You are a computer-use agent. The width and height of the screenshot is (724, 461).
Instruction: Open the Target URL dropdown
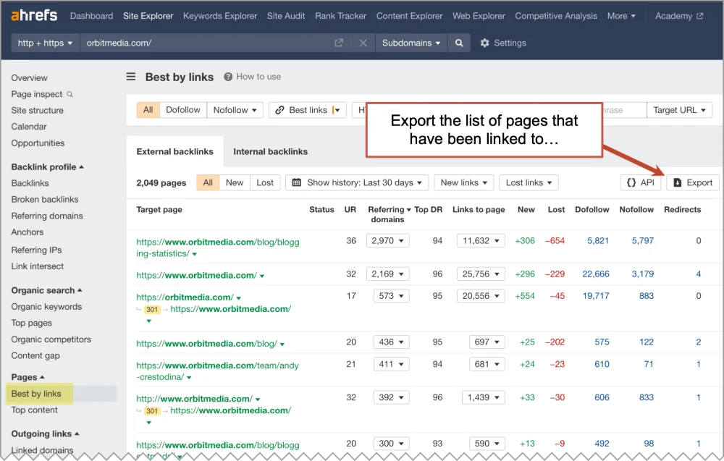(679, 110)
